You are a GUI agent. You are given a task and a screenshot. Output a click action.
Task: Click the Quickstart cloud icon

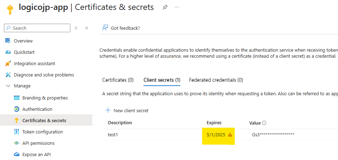[x=8, y=52]
